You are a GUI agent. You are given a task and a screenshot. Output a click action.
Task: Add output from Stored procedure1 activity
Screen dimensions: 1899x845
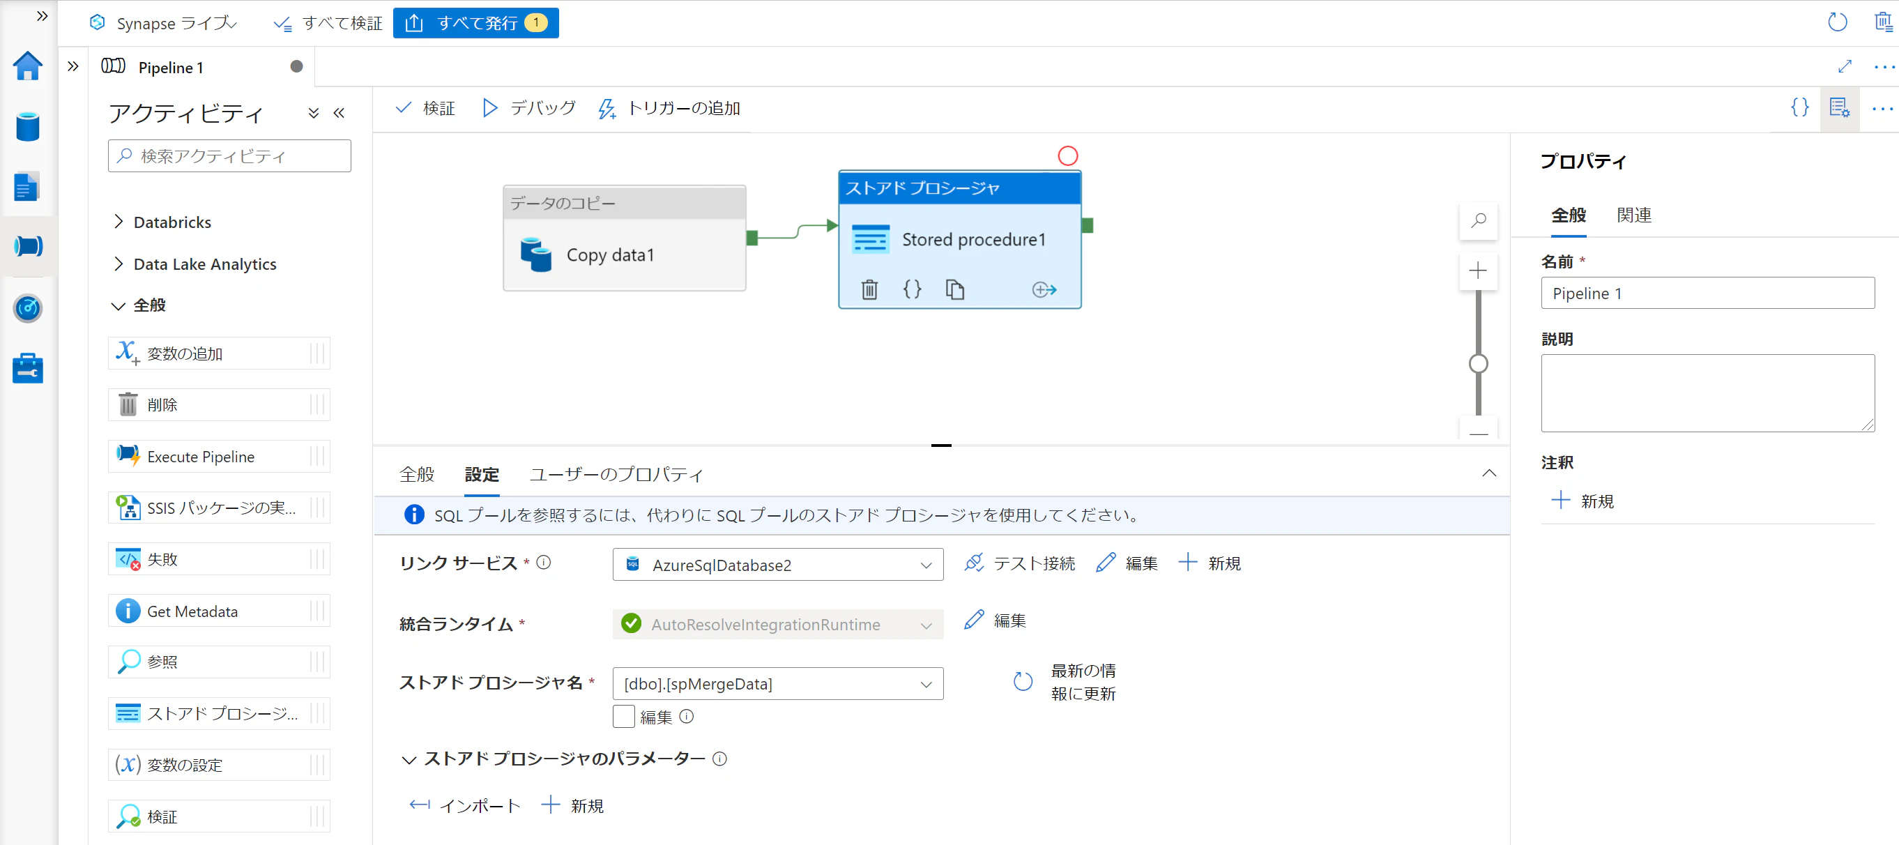coord(1044,290)
